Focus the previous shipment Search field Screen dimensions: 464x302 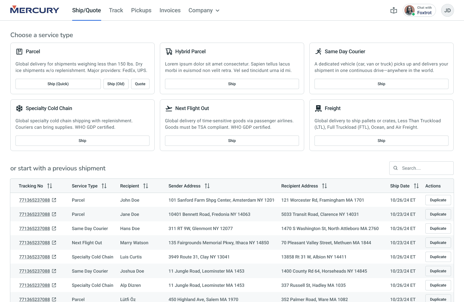pyautogui.click(x=421, y=168)
